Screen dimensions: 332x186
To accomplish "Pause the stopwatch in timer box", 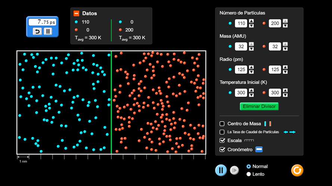I will pyautogui.click(x=48, y=32).
